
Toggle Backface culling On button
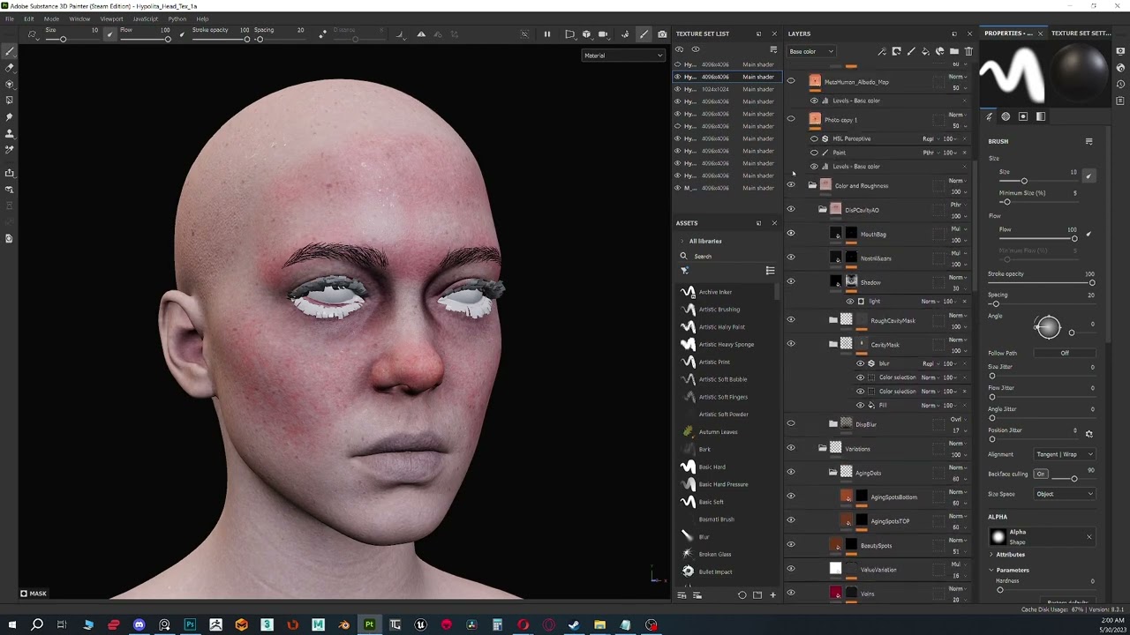1041,474
